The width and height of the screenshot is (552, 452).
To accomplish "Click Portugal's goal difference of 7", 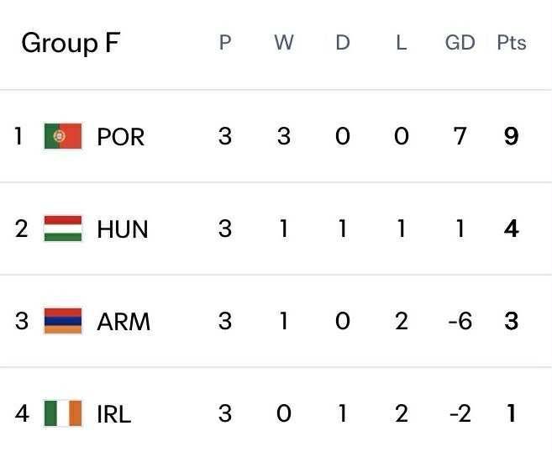I will 460,136.
